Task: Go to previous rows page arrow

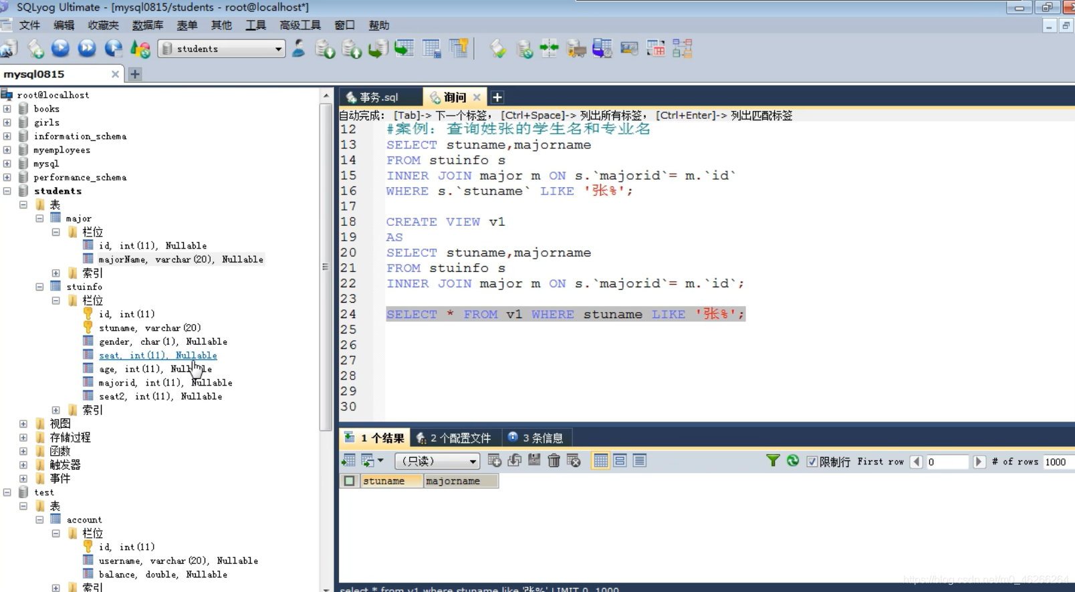Action: coord(917,462)
